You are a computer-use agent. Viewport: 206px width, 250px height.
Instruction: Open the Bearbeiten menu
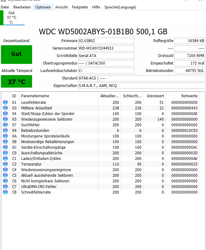[x=22, y=7]
